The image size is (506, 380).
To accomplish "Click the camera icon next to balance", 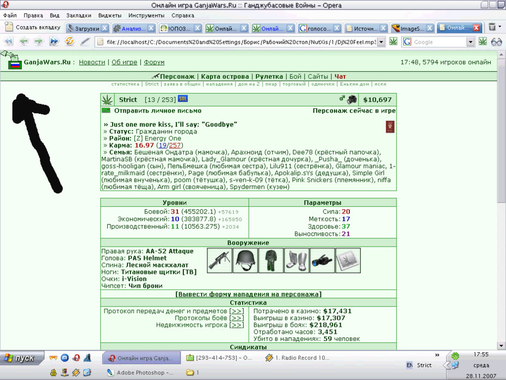I will tap(352, 100).
